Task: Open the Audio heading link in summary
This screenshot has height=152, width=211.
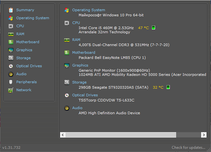Action: pyautogui.click(x=77, y=108)
